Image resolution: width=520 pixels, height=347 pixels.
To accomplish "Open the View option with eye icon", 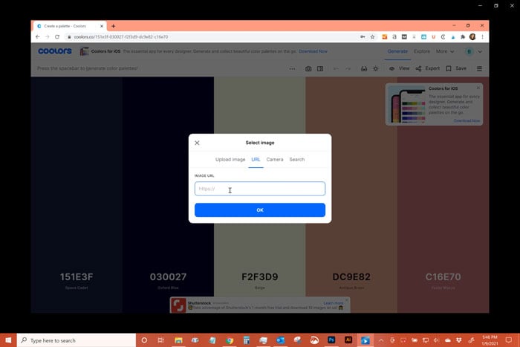I will tap(400, 68).
